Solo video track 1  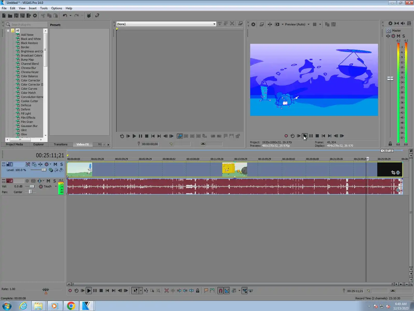[x=62, y=164]
